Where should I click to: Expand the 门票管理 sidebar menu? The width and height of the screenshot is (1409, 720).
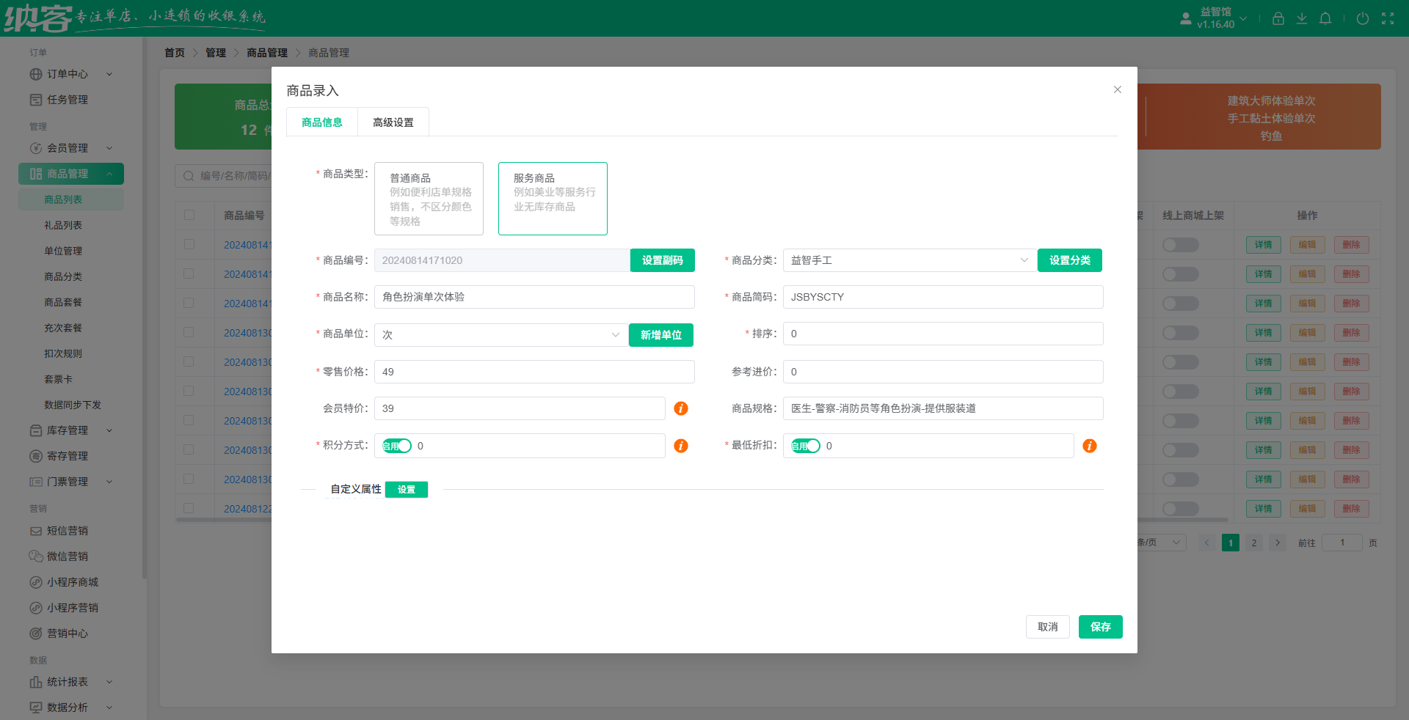pos(109,482)
